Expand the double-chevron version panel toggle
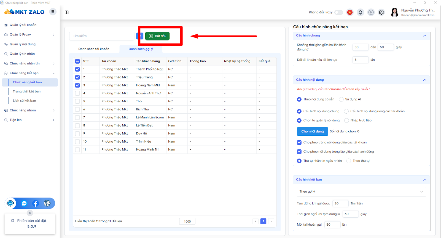441x238 pixels. [x=30, y=213]
